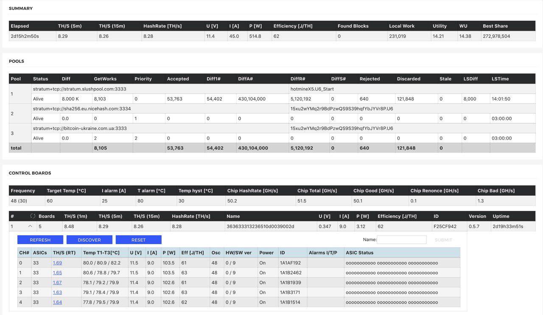Click the SUBMIT button next to Name
Image resolution: width=543 pixels, height=315 pixels.
click(x=443, y=240)
